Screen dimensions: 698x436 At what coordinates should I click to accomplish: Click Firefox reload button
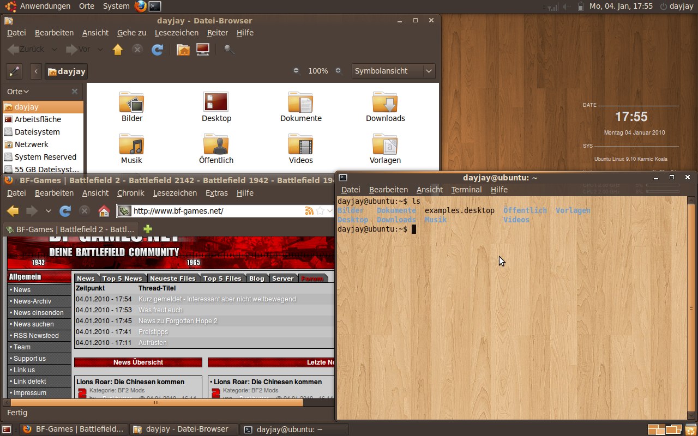coord(65,211)
